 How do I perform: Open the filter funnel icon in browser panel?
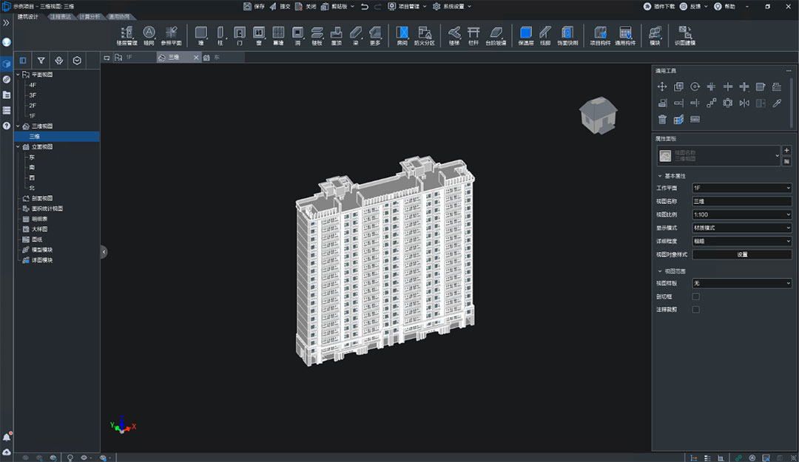point(41,61)
